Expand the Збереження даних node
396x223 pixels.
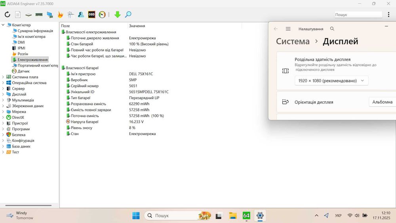tap(3, 106)
